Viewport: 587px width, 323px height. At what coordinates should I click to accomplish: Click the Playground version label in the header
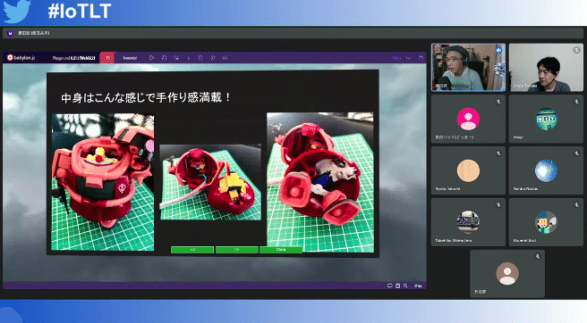pyautogui.click(x=73, y=58)
